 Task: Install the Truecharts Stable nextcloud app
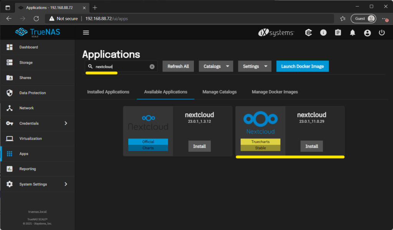[312, 146]
